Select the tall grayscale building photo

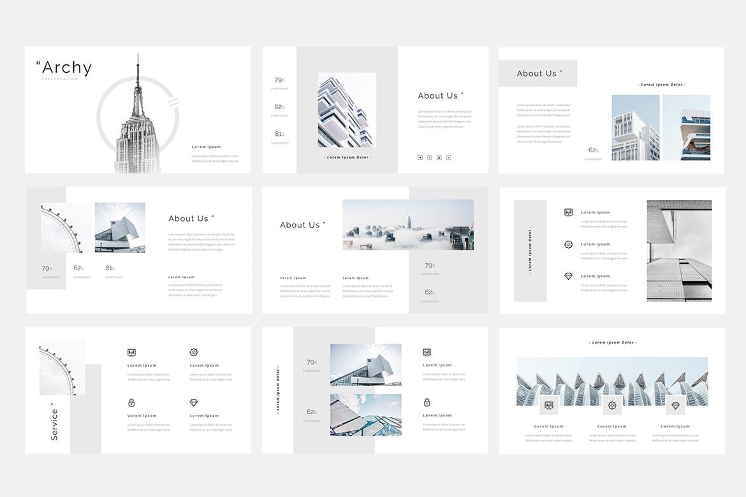pos(680,250)
